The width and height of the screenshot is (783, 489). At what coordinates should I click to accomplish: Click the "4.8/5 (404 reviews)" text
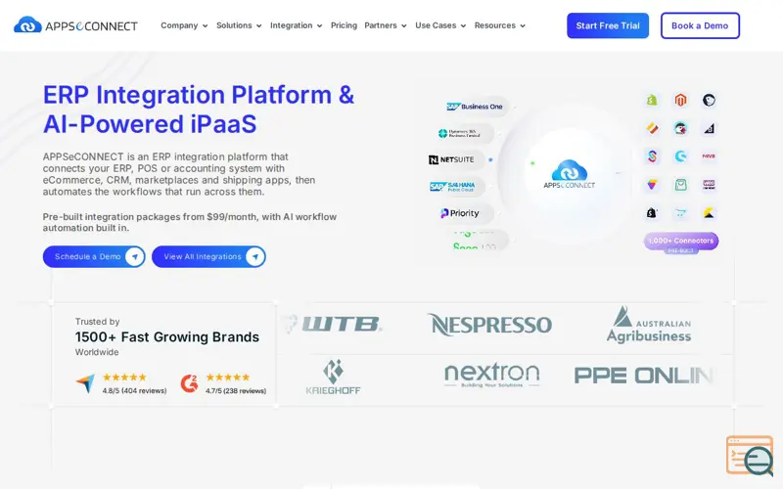point(134,390)
